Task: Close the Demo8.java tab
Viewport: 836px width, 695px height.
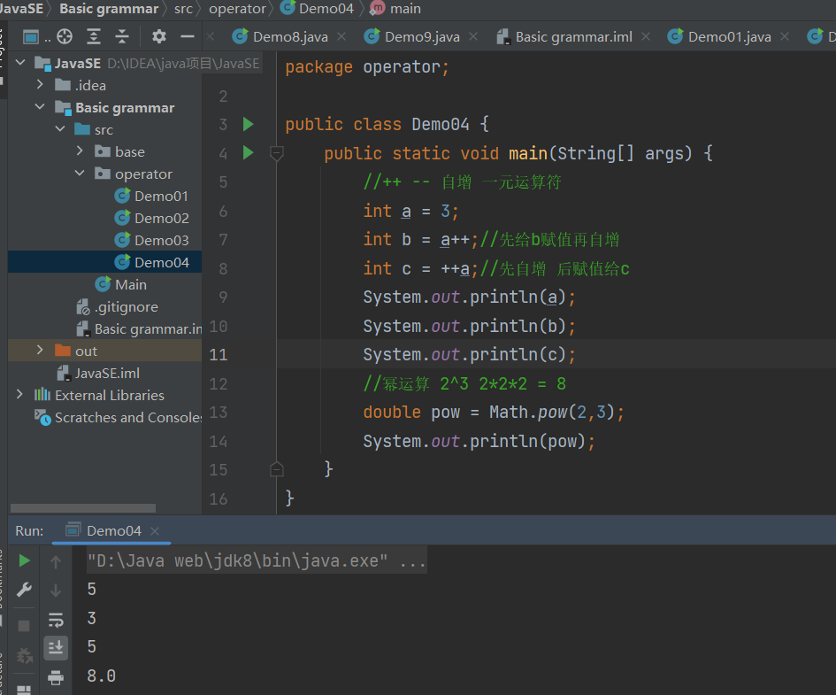Action: [341, 36]
